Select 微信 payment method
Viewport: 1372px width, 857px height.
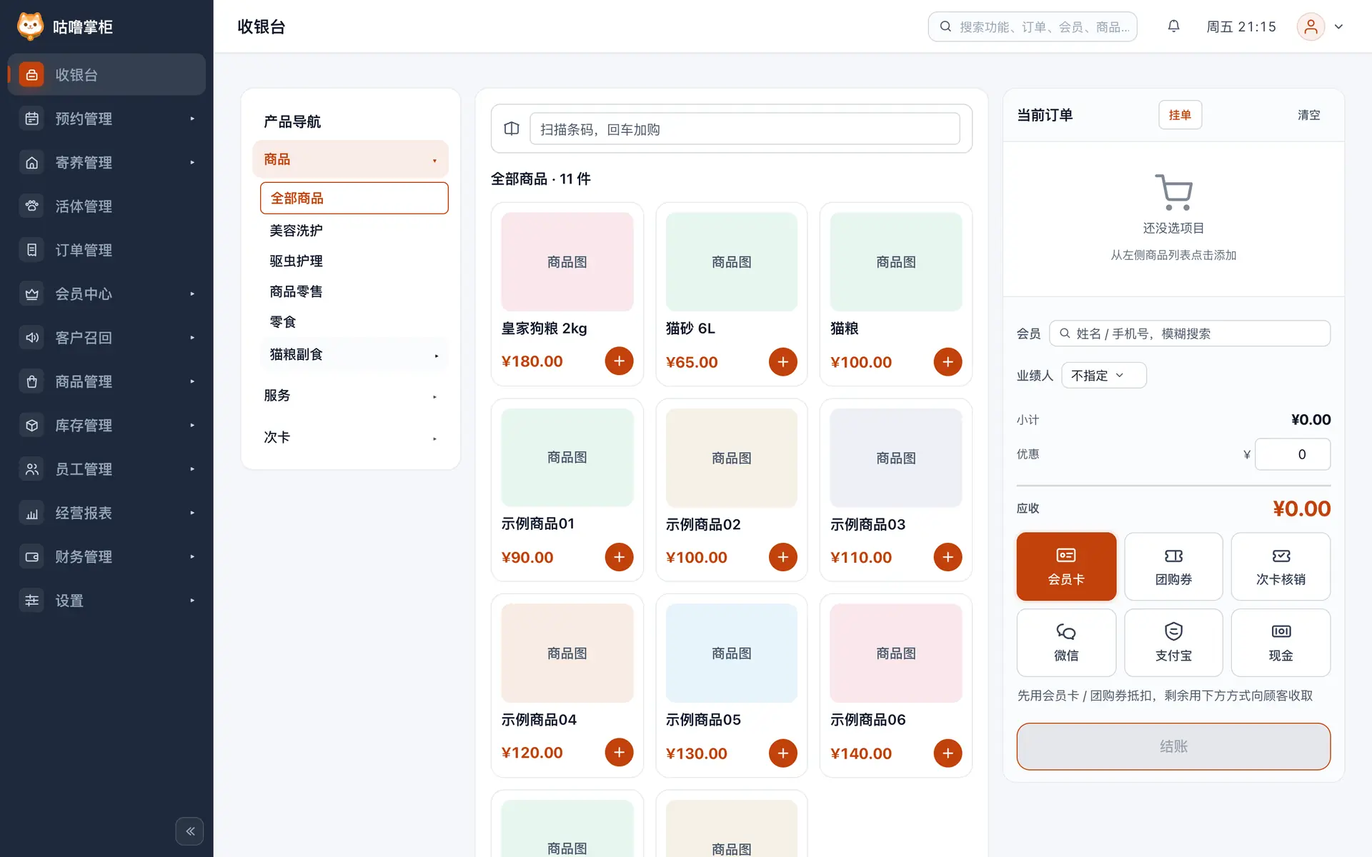pos(1066,643)
